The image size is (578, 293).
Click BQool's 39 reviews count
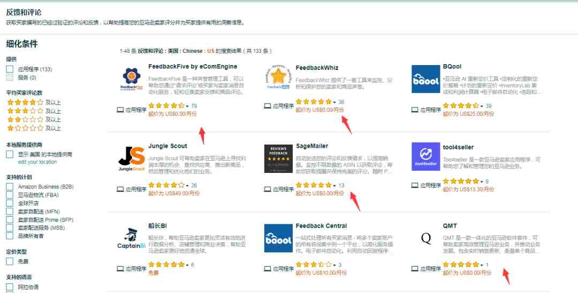click(489, 106)
